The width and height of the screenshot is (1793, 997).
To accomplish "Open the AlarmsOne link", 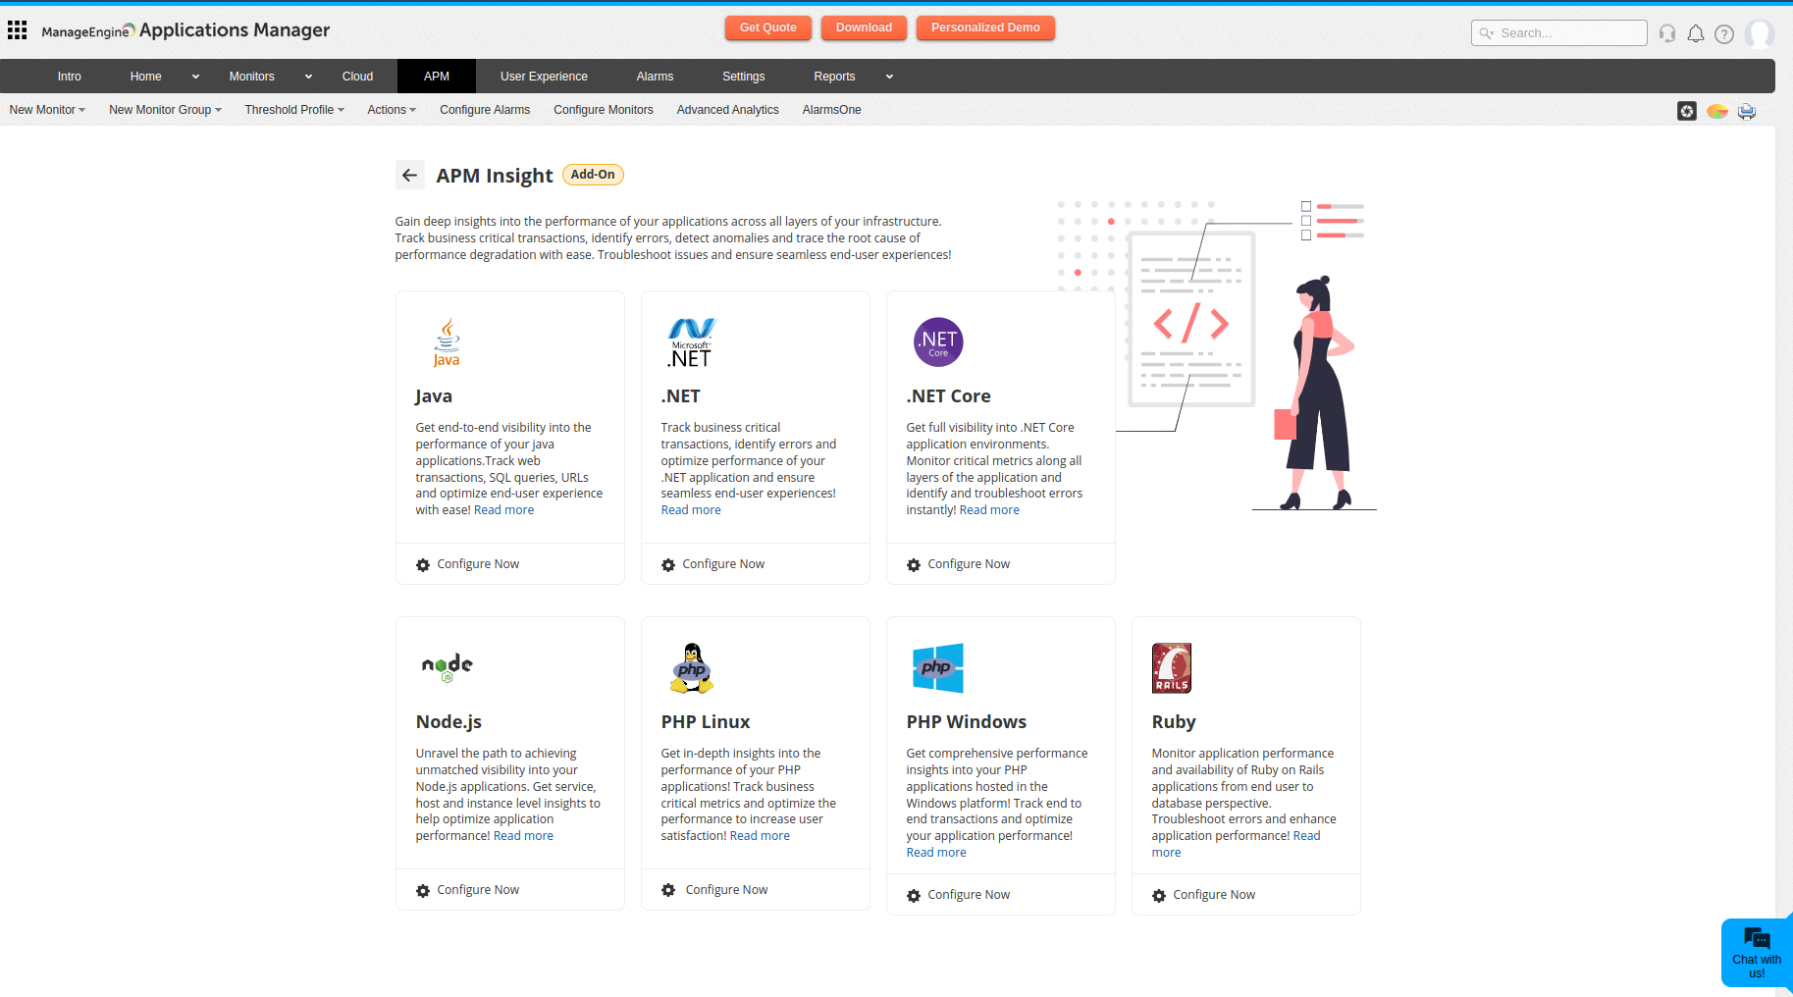I will (832, 110).
